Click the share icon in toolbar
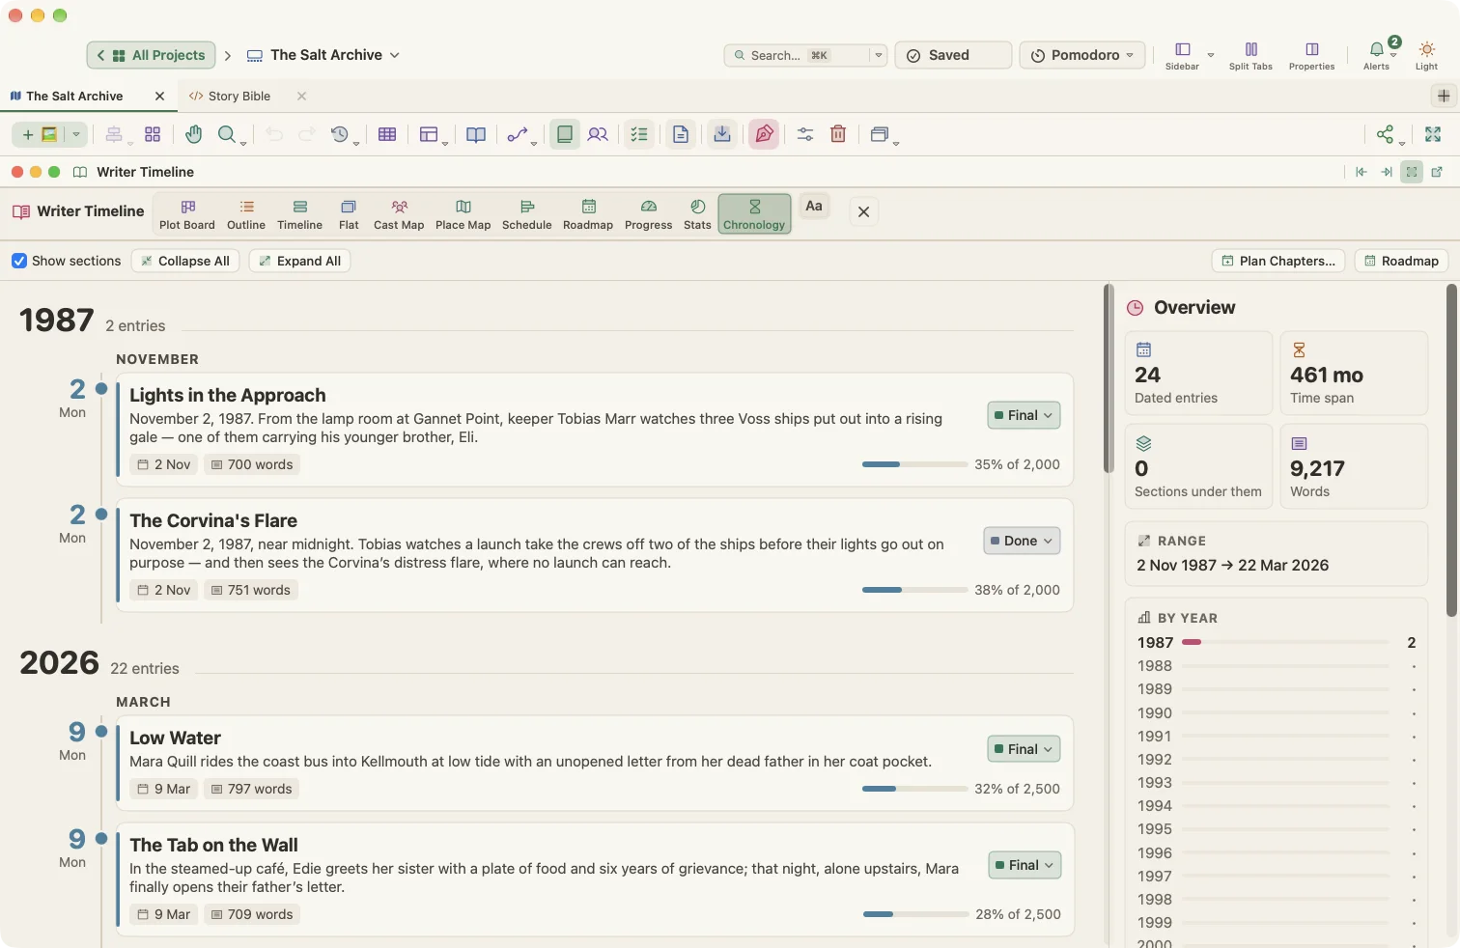1460x948 pixels. coord(1386,134)
